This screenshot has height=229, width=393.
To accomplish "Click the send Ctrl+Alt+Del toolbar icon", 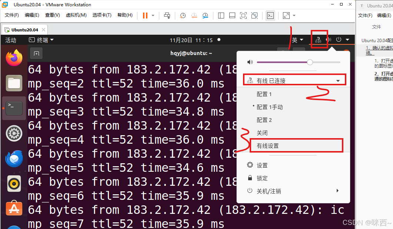I will [x=167, y=16].
